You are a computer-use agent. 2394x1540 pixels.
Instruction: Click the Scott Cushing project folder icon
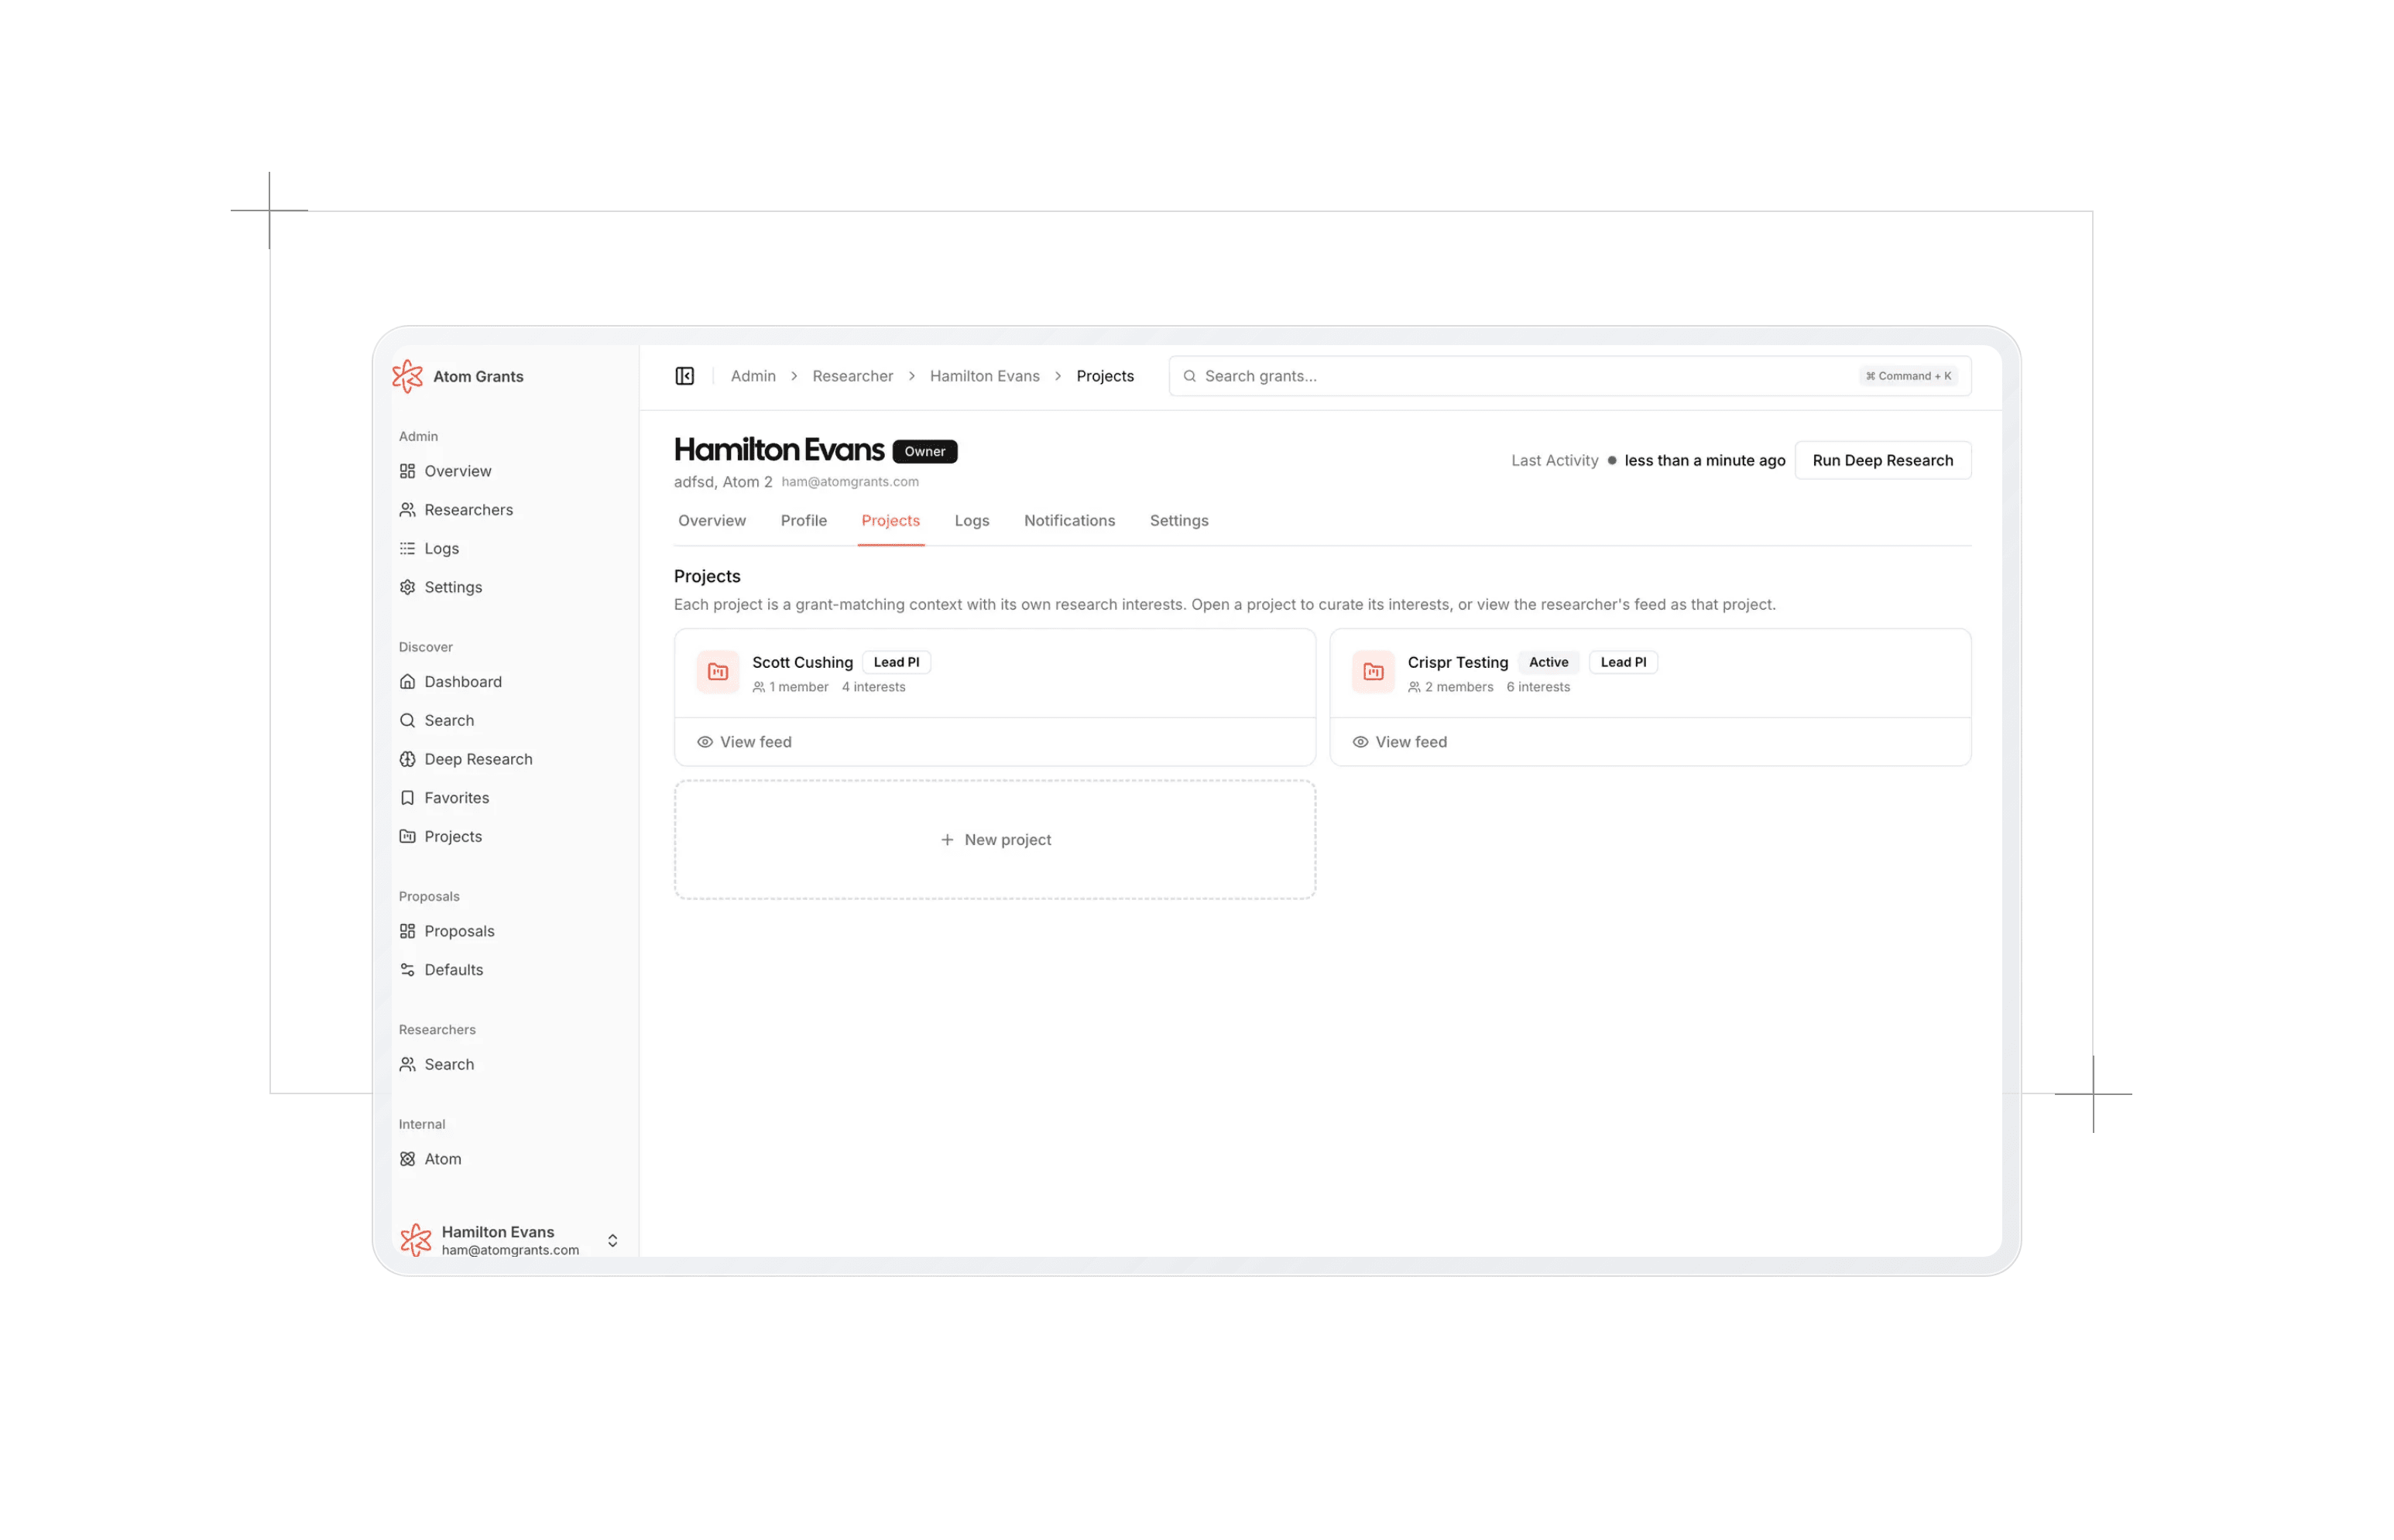pyautogui.click(x=719, y=672)
